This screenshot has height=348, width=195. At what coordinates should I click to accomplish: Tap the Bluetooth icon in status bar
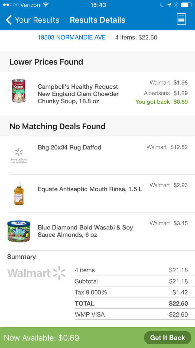click(176, 5)
